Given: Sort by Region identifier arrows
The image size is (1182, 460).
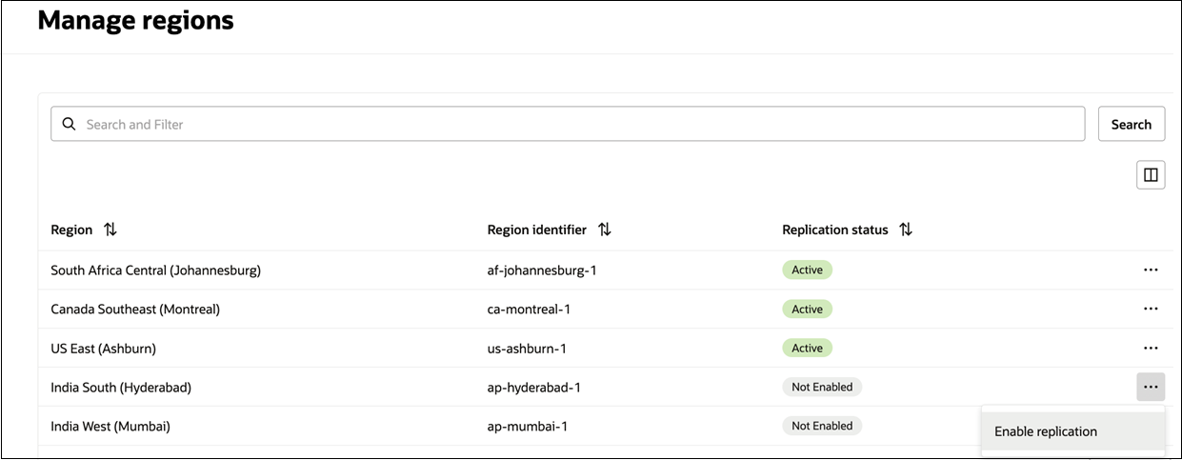Looking at the screenshot, I should click(604, 230).
